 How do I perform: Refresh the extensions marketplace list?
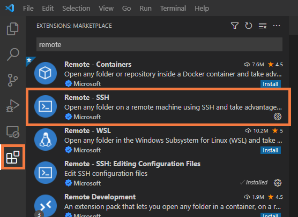[248, 26]
